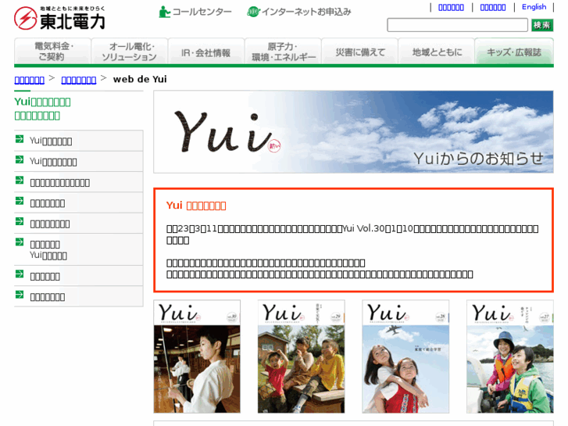Switch to English site
Screen dimensions: 568x426
534,7
